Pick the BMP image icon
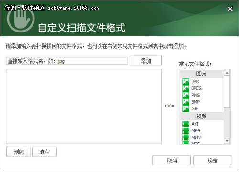This screenshot has width=239, height=172. 185,102
